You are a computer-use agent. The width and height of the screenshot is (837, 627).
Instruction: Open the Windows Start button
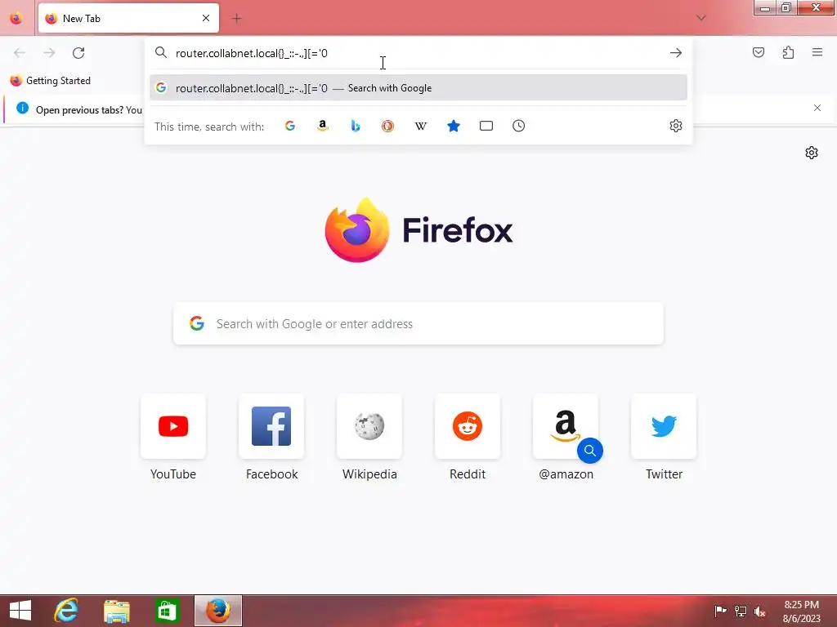pos(20,611)
